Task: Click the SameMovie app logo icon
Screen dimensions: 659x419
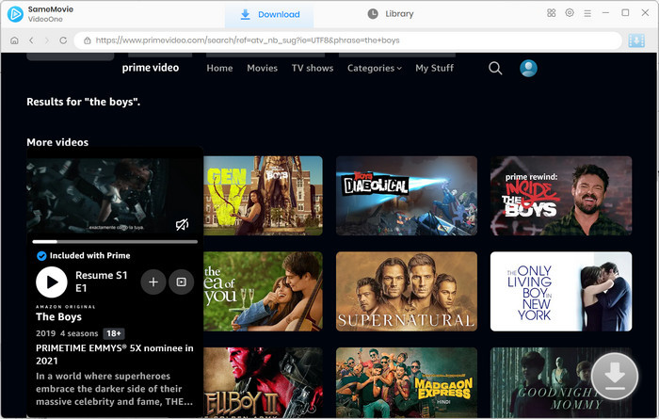Action: pos(15,14)
